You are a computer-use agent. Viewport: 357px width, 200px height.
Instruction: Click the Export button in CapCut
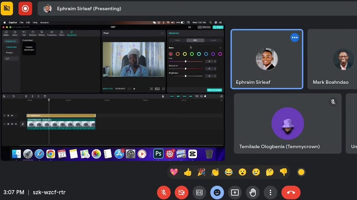218,27
